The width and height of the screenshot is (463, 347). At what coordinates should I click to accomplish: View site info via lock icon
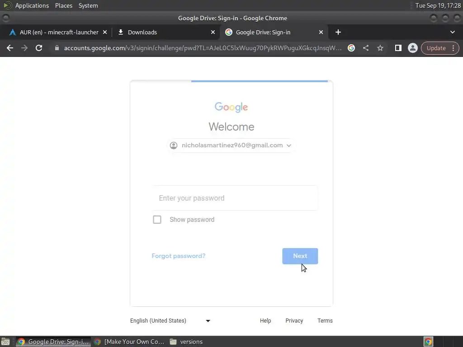pos(57,48)
